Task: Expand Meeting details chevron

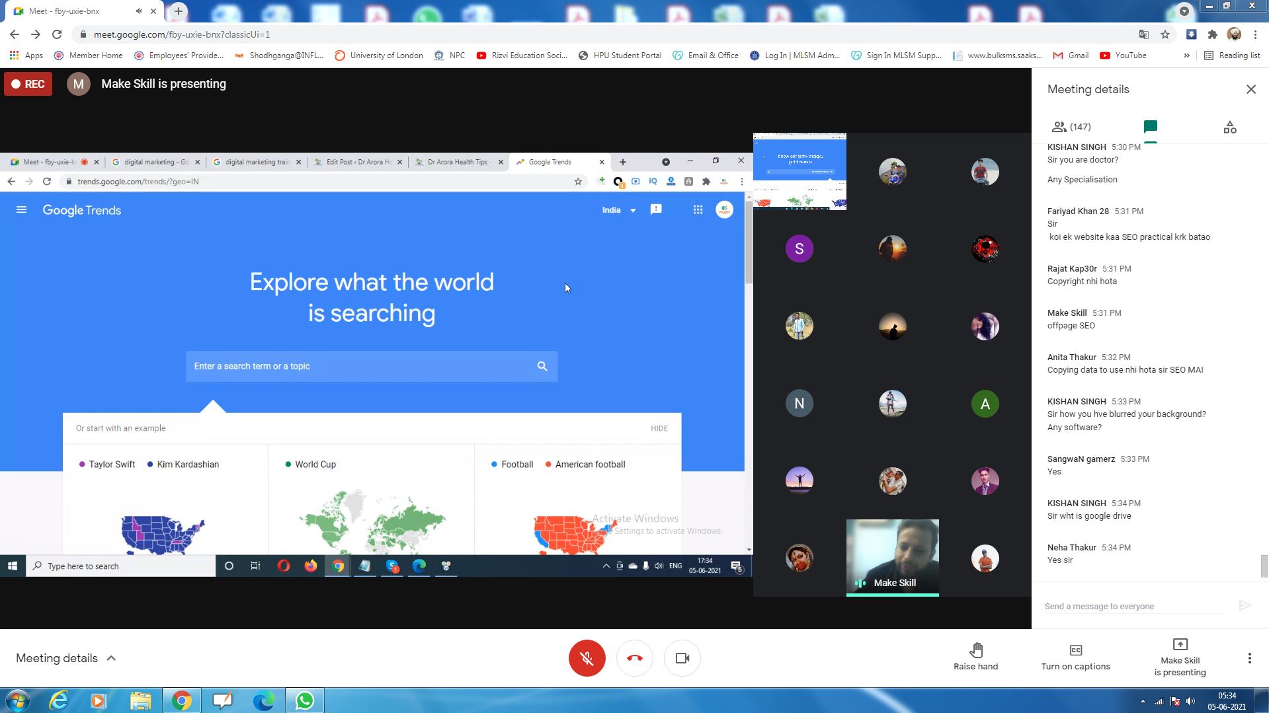Action: (x=111, y=658)
